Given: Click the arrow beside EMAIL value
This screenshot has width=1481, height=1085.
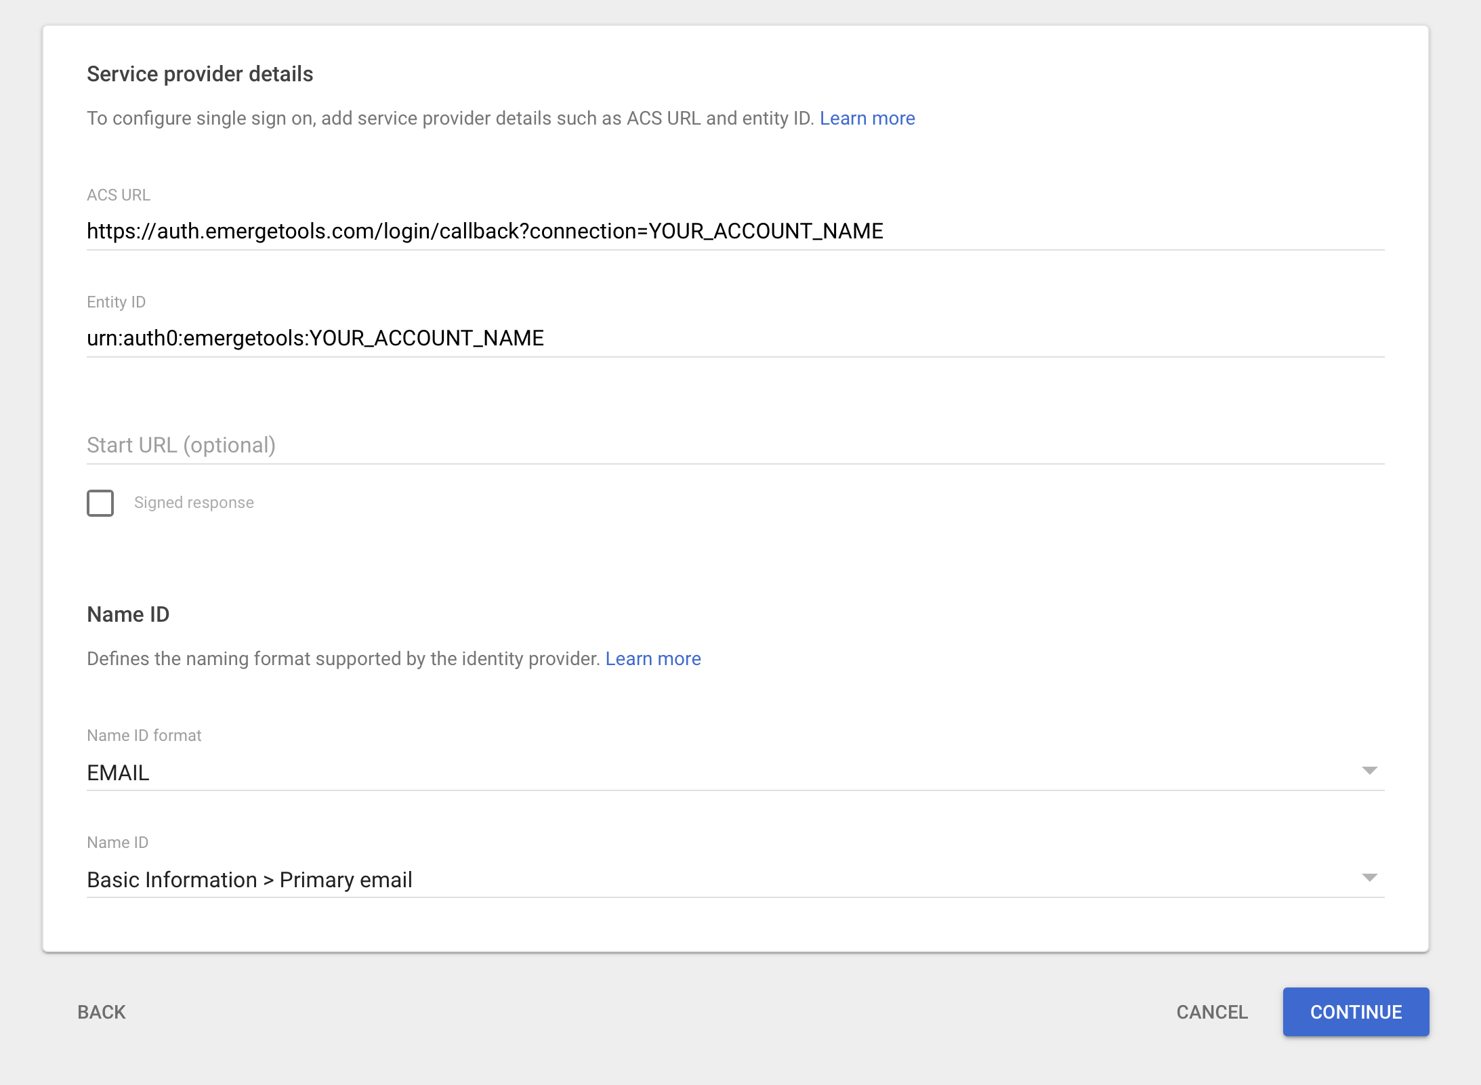Looking at the screenshot, I should click(x=1369, y=771).
